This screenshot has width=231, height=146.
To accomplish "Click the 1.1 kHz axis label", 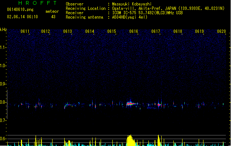I will click(3, 47).
